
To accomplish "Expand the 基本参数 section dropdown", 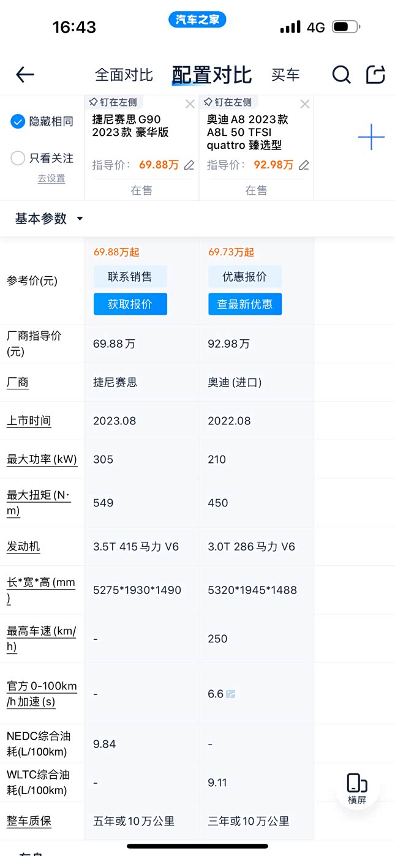I will (49, 219).
